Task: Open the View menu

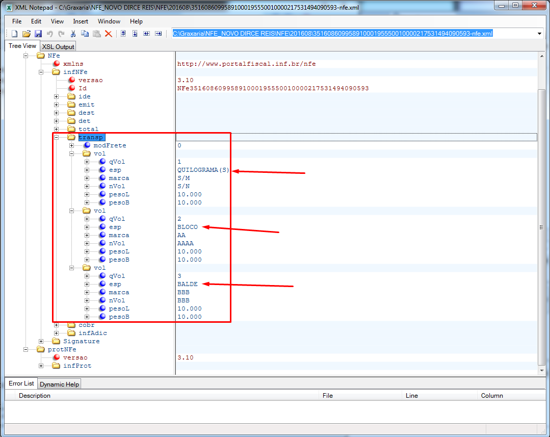Action: (x=57, y=21)
